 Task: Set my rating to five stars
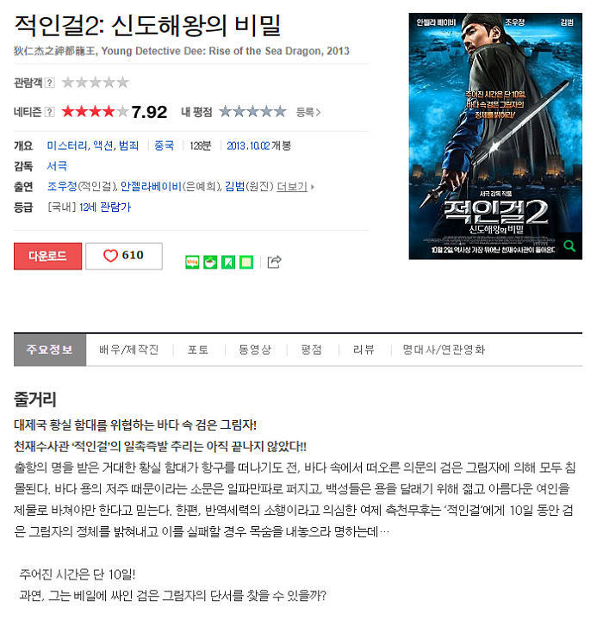tap(281, 111)
